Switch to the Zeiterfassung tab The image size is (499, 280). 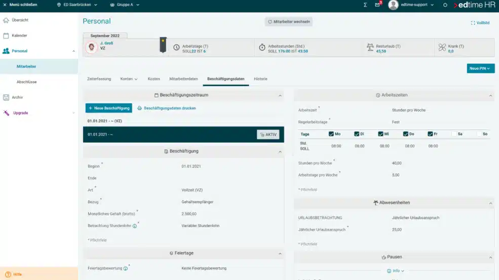(99, 79)
